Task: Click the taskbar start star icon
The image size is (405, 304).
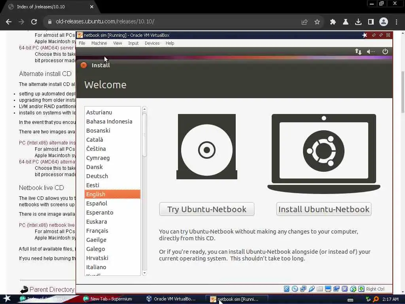Action: click(x=7, y=298)
